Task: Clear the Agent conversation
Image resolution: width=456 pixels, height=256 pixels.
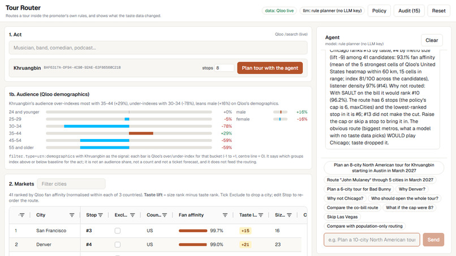Action: click(x=432, y=40)
